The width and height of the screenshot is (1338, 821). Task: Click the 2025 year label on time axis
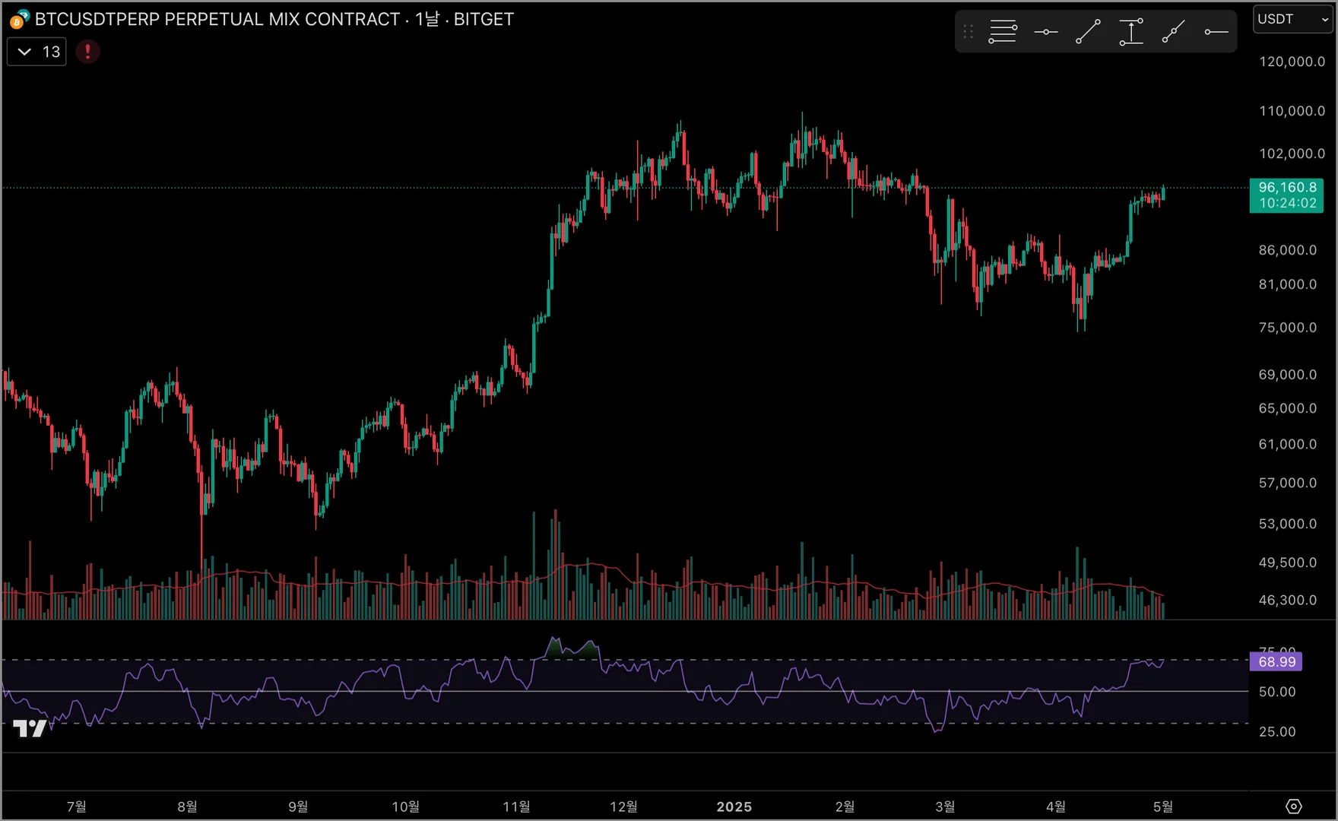point(734,807)
